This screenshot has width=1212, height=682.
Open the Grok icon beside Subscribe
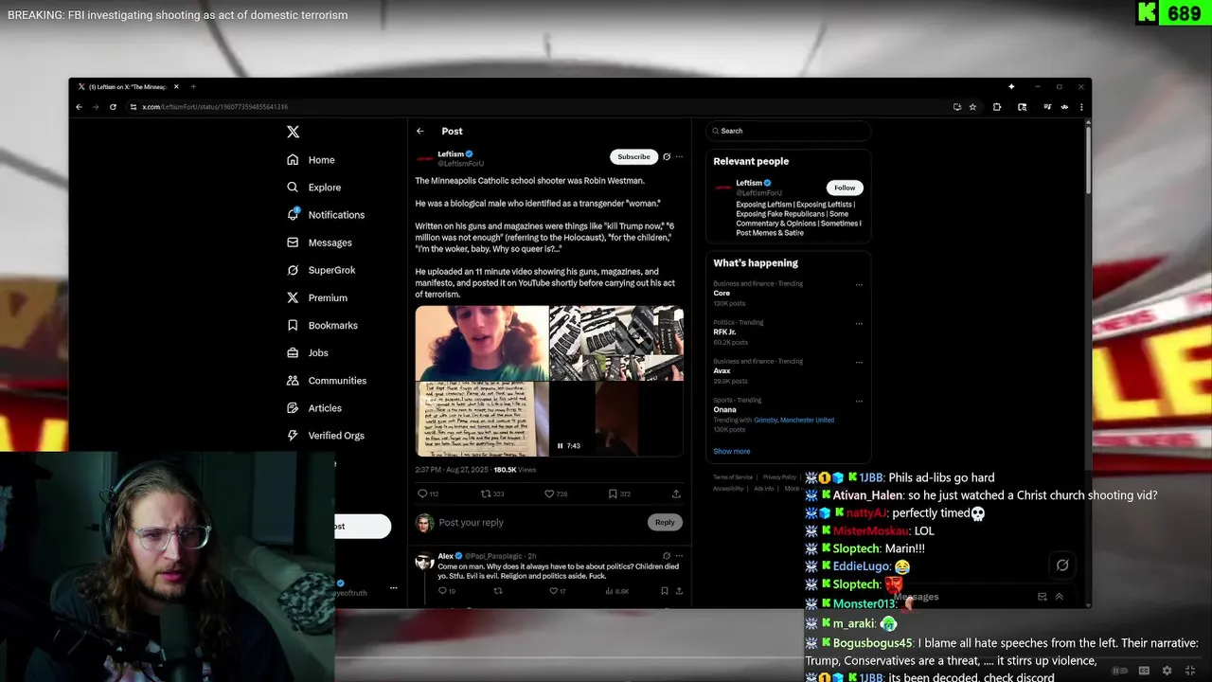tap(667, 156)
